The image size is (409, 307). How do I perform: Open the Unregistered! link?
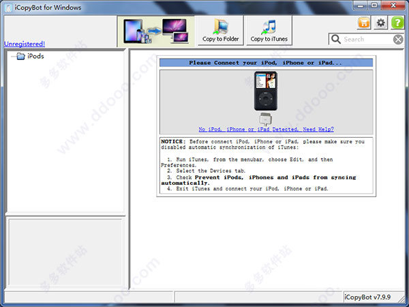(x=25, y=44)
